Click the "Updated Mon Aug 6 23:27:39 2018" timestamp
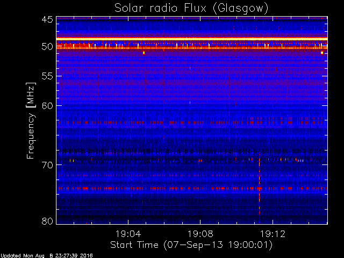Image resolution: width=344 pixels, height=258 pixels. 47,256
